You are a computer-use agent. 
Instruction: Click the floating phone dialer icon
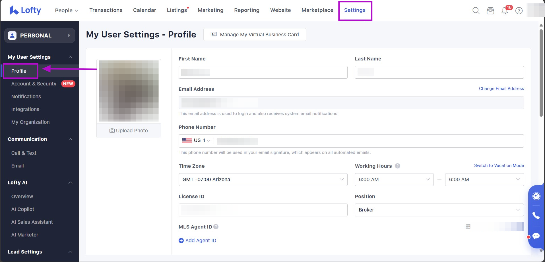[x=536, y=216]
